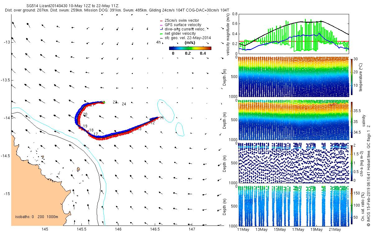Click the '-14.5' latitude tick on the map

point(6,156)
